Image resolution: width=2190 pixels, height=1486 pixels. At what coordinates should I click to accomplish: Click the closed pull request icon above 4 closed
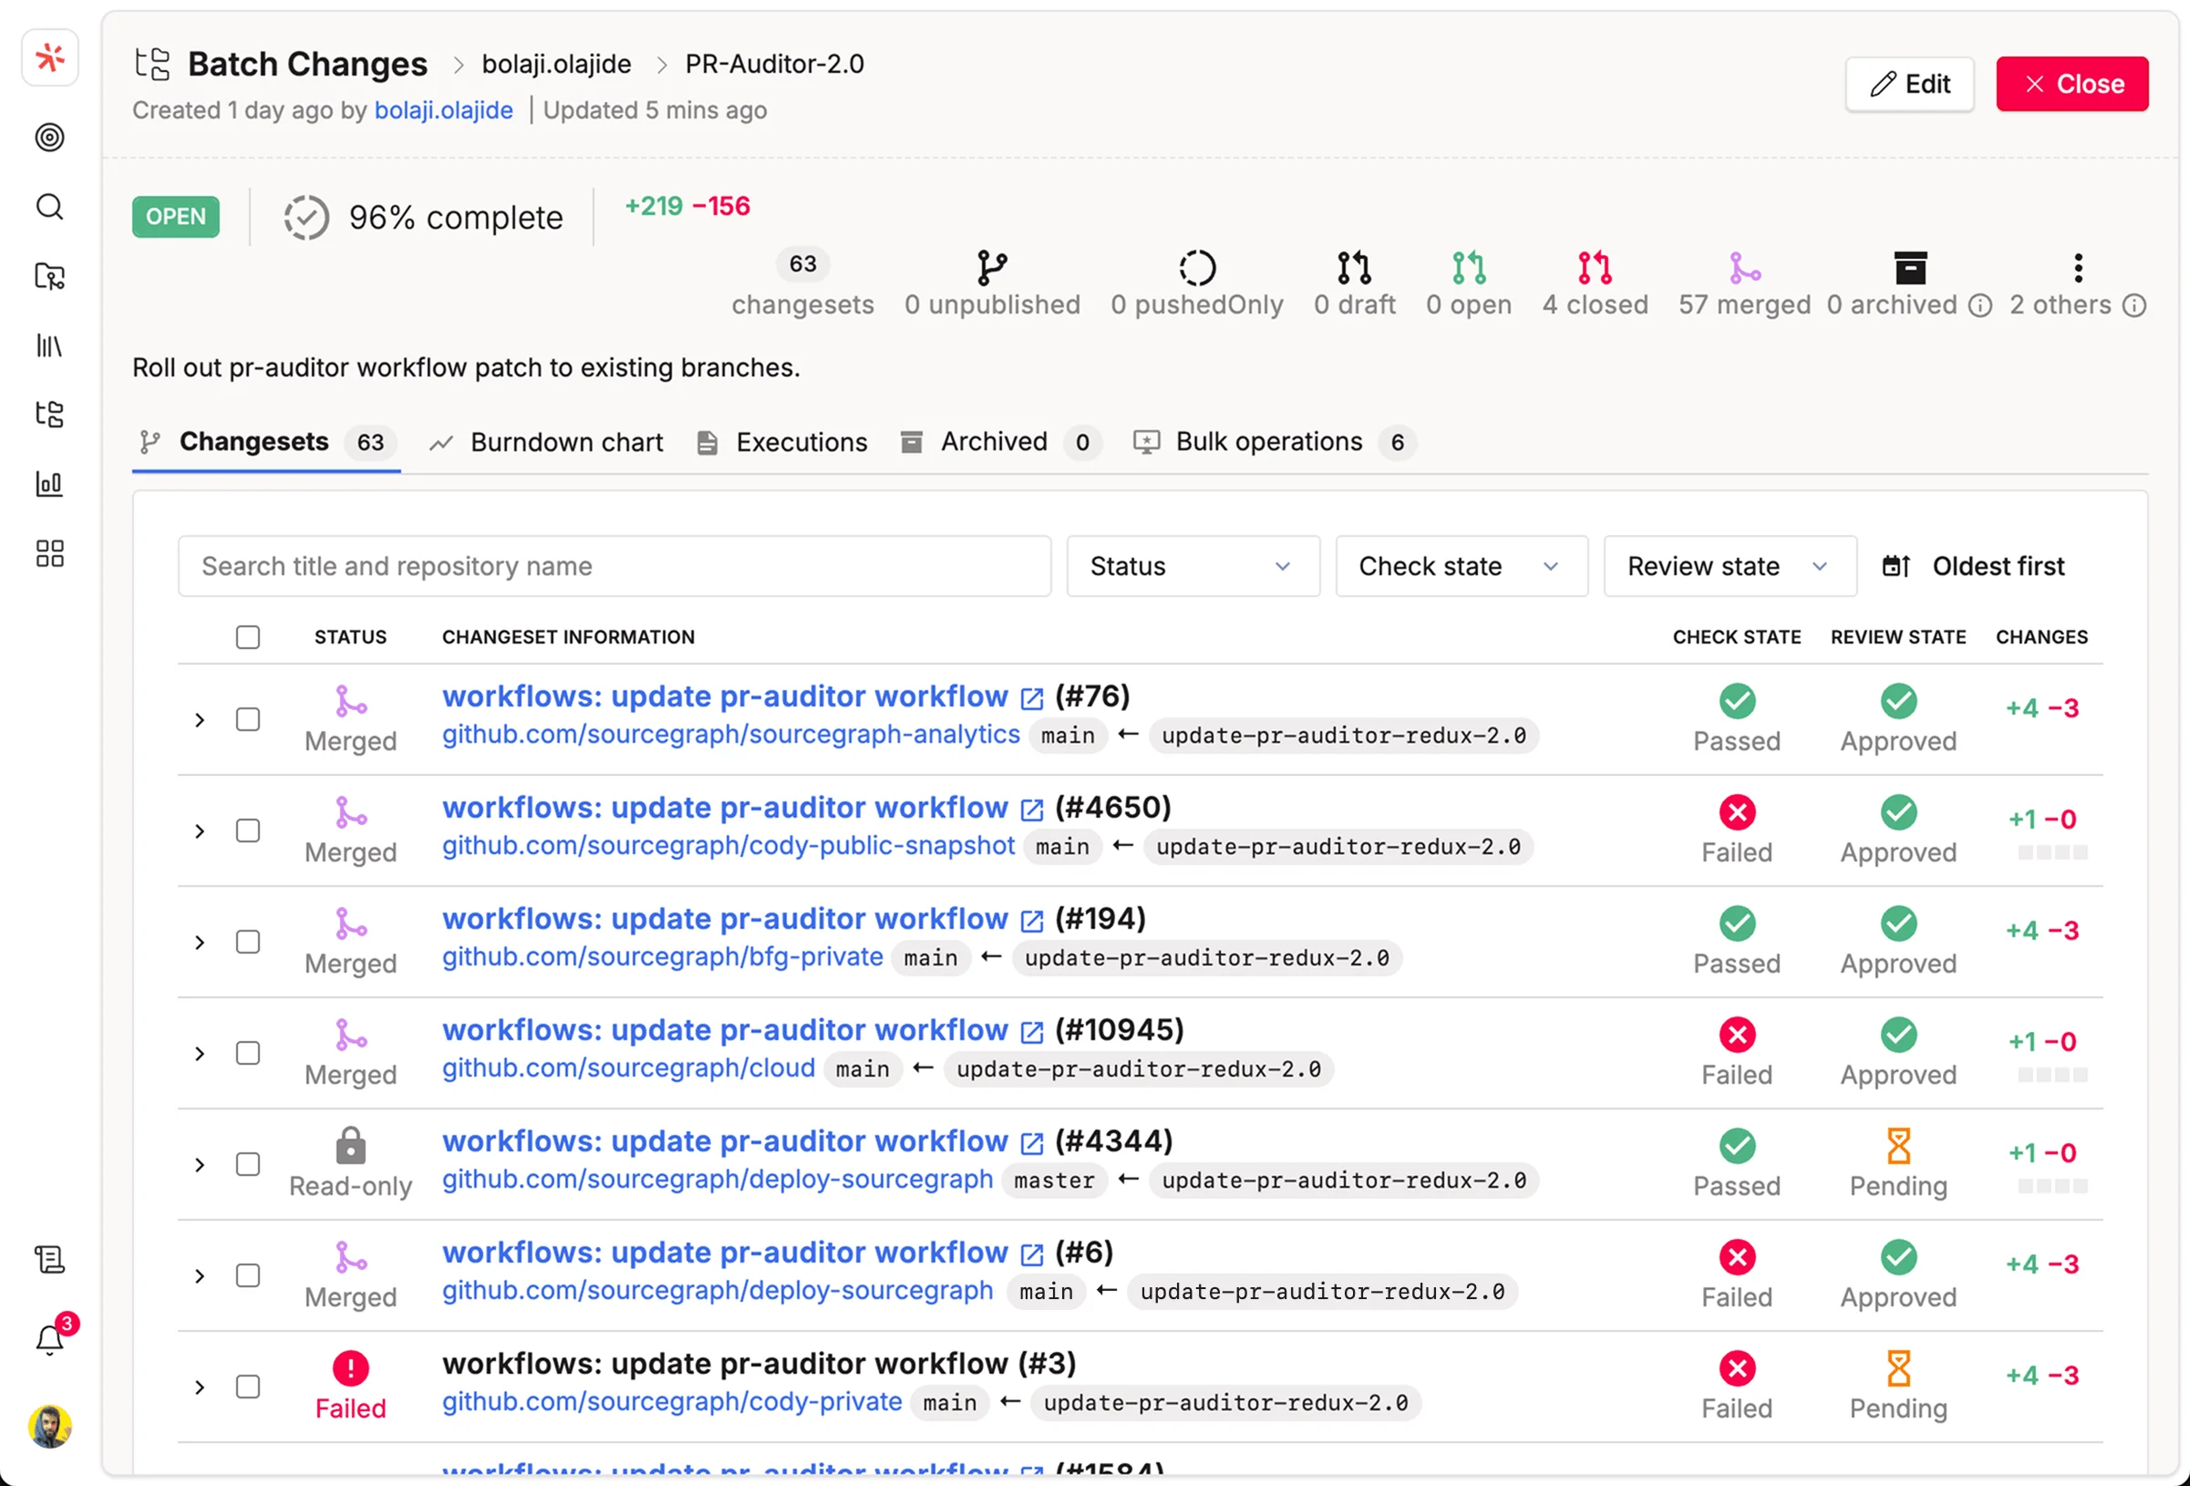tap(1595, 269)
